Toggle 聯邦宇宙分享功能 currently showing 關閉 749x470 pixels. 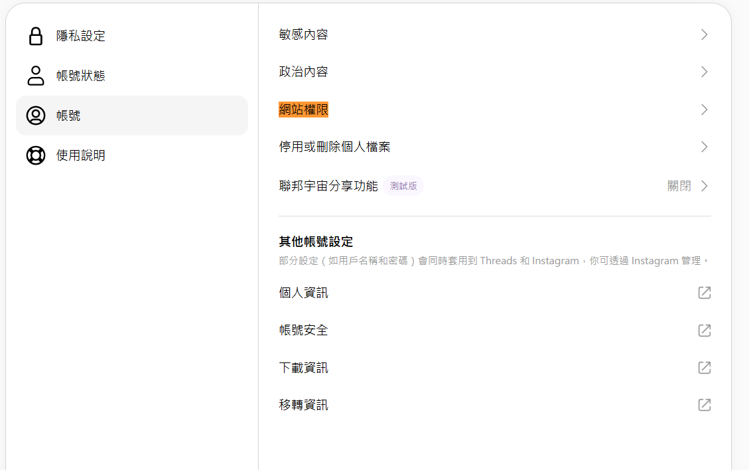tap(688, 186)
